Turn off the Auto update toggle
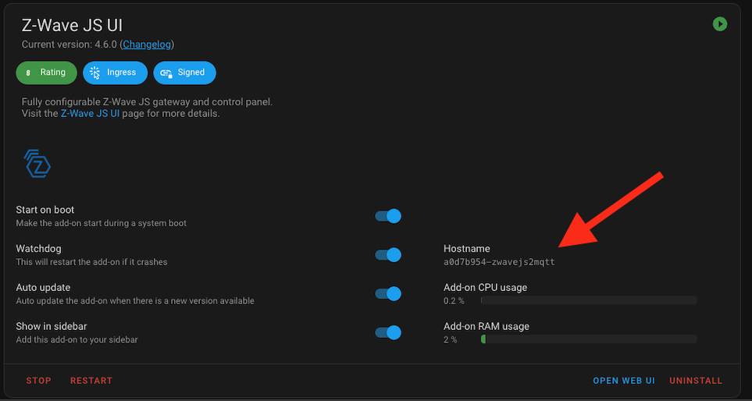The width and height of the screenshot is (752, 401). coord(388,294)
